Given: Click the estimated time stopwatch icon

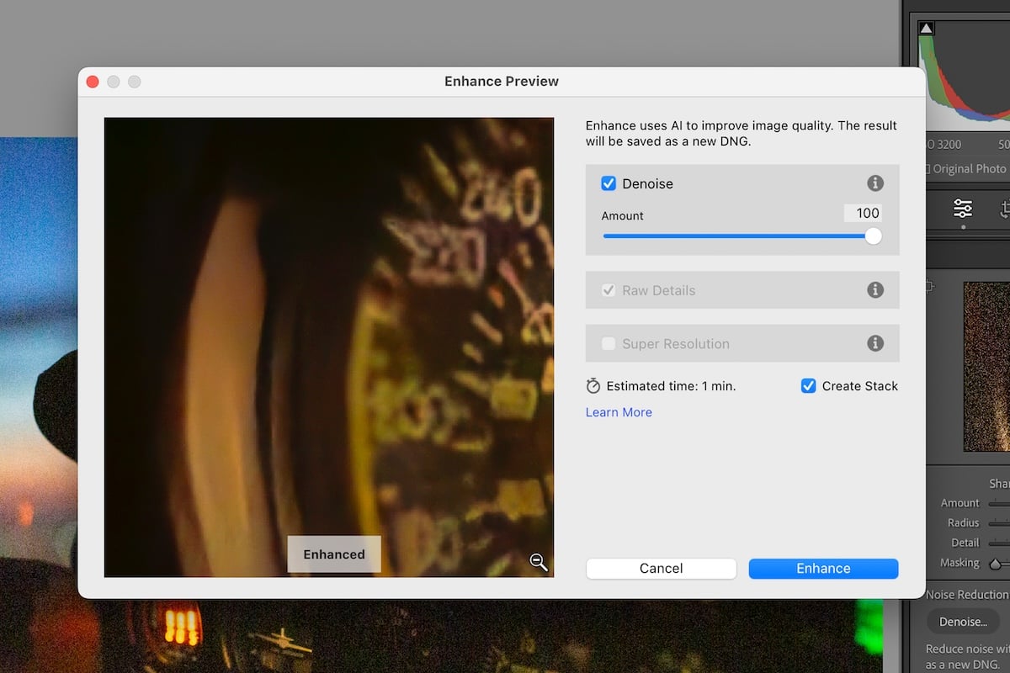Looking at the screenshot, I should click(593, 385).
